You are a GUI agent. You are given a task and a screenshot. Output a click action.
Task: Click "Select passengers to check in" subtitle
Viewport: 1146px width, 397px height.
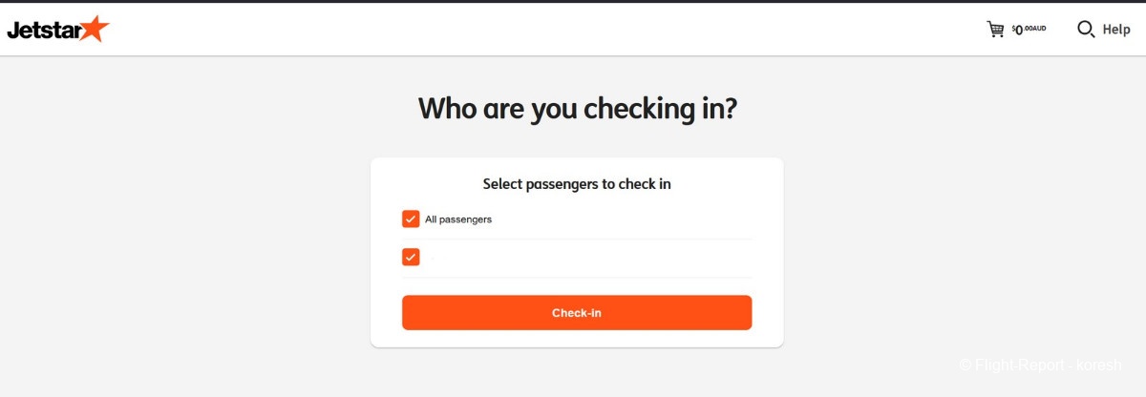(x=577, y=184)
